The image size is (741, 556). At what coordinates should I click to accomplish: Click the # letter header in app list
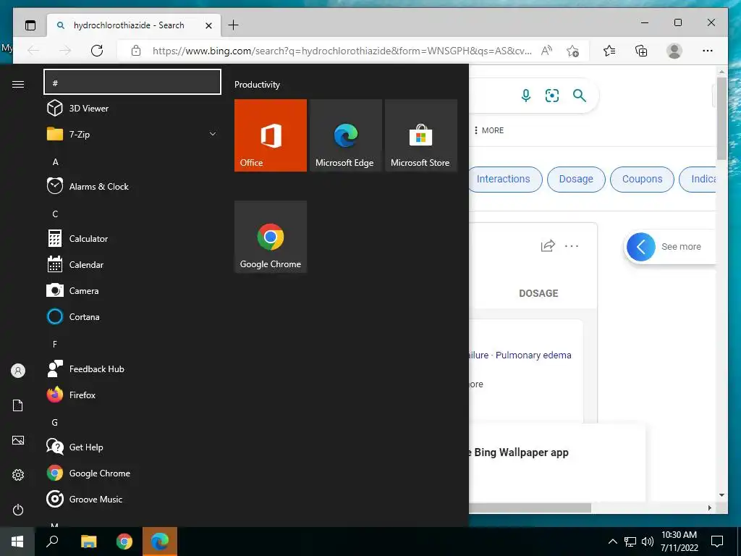[132, 83]
